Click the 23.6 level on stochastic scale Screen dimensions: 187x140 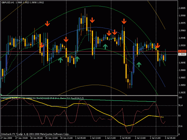point(180,126)
